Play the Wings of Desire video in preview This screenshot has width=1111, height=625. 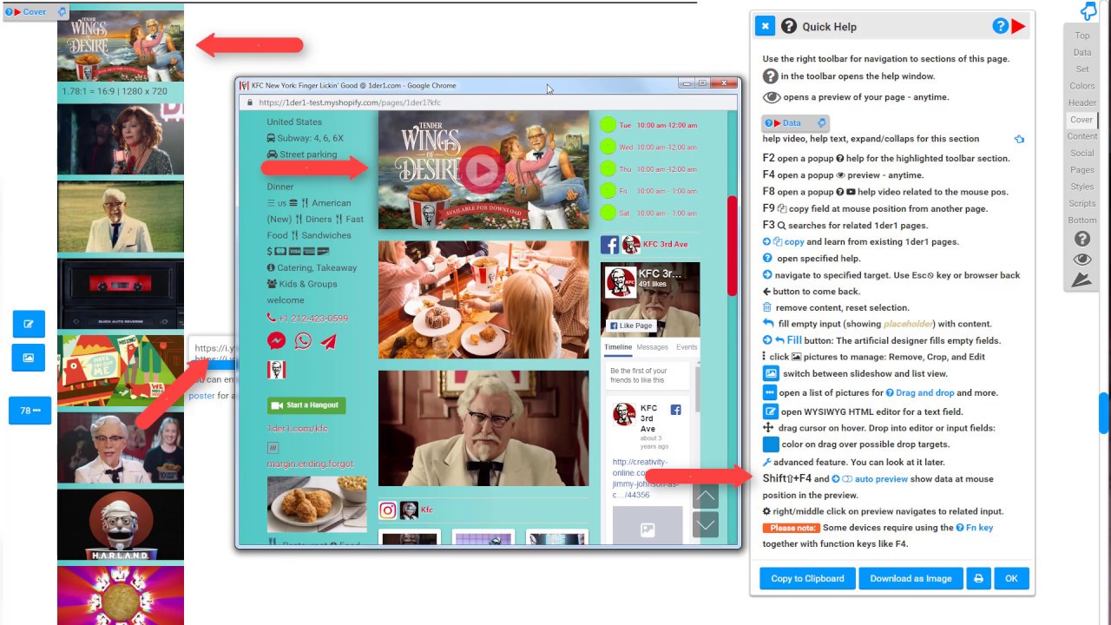(x=483, y=169)
